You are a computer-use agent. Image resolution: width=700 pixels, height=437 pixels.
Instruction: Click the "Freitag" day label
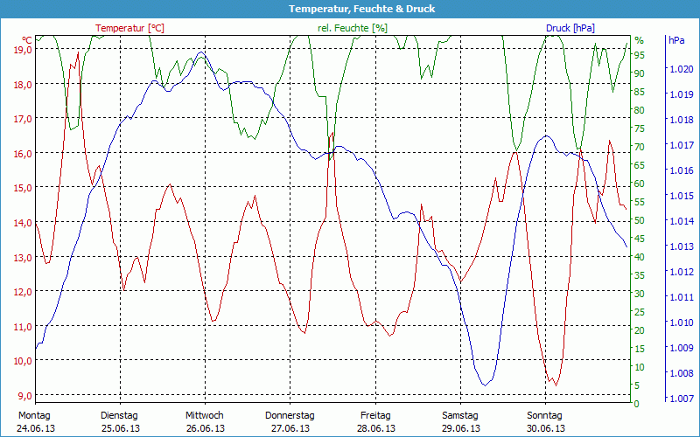(375, 416)
